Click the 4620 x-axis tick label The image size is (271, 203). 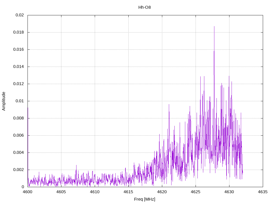coord(162,192)
